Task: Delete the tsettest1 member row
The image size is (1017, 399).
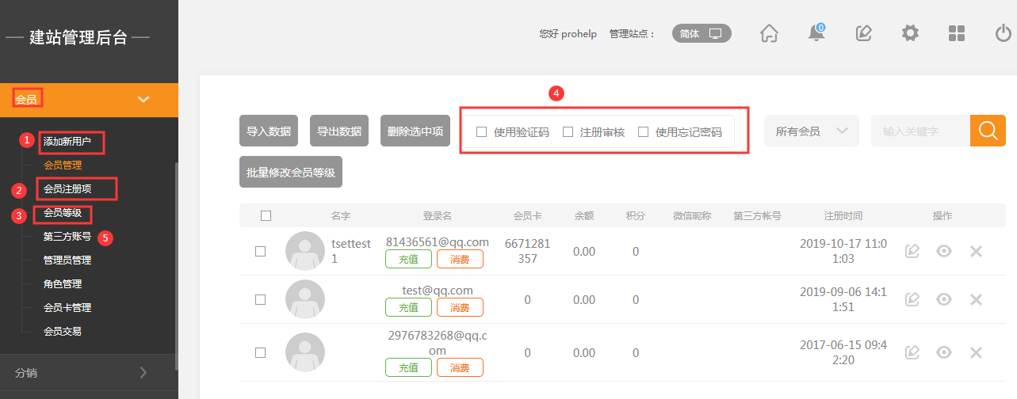Action: pos(976,251)
